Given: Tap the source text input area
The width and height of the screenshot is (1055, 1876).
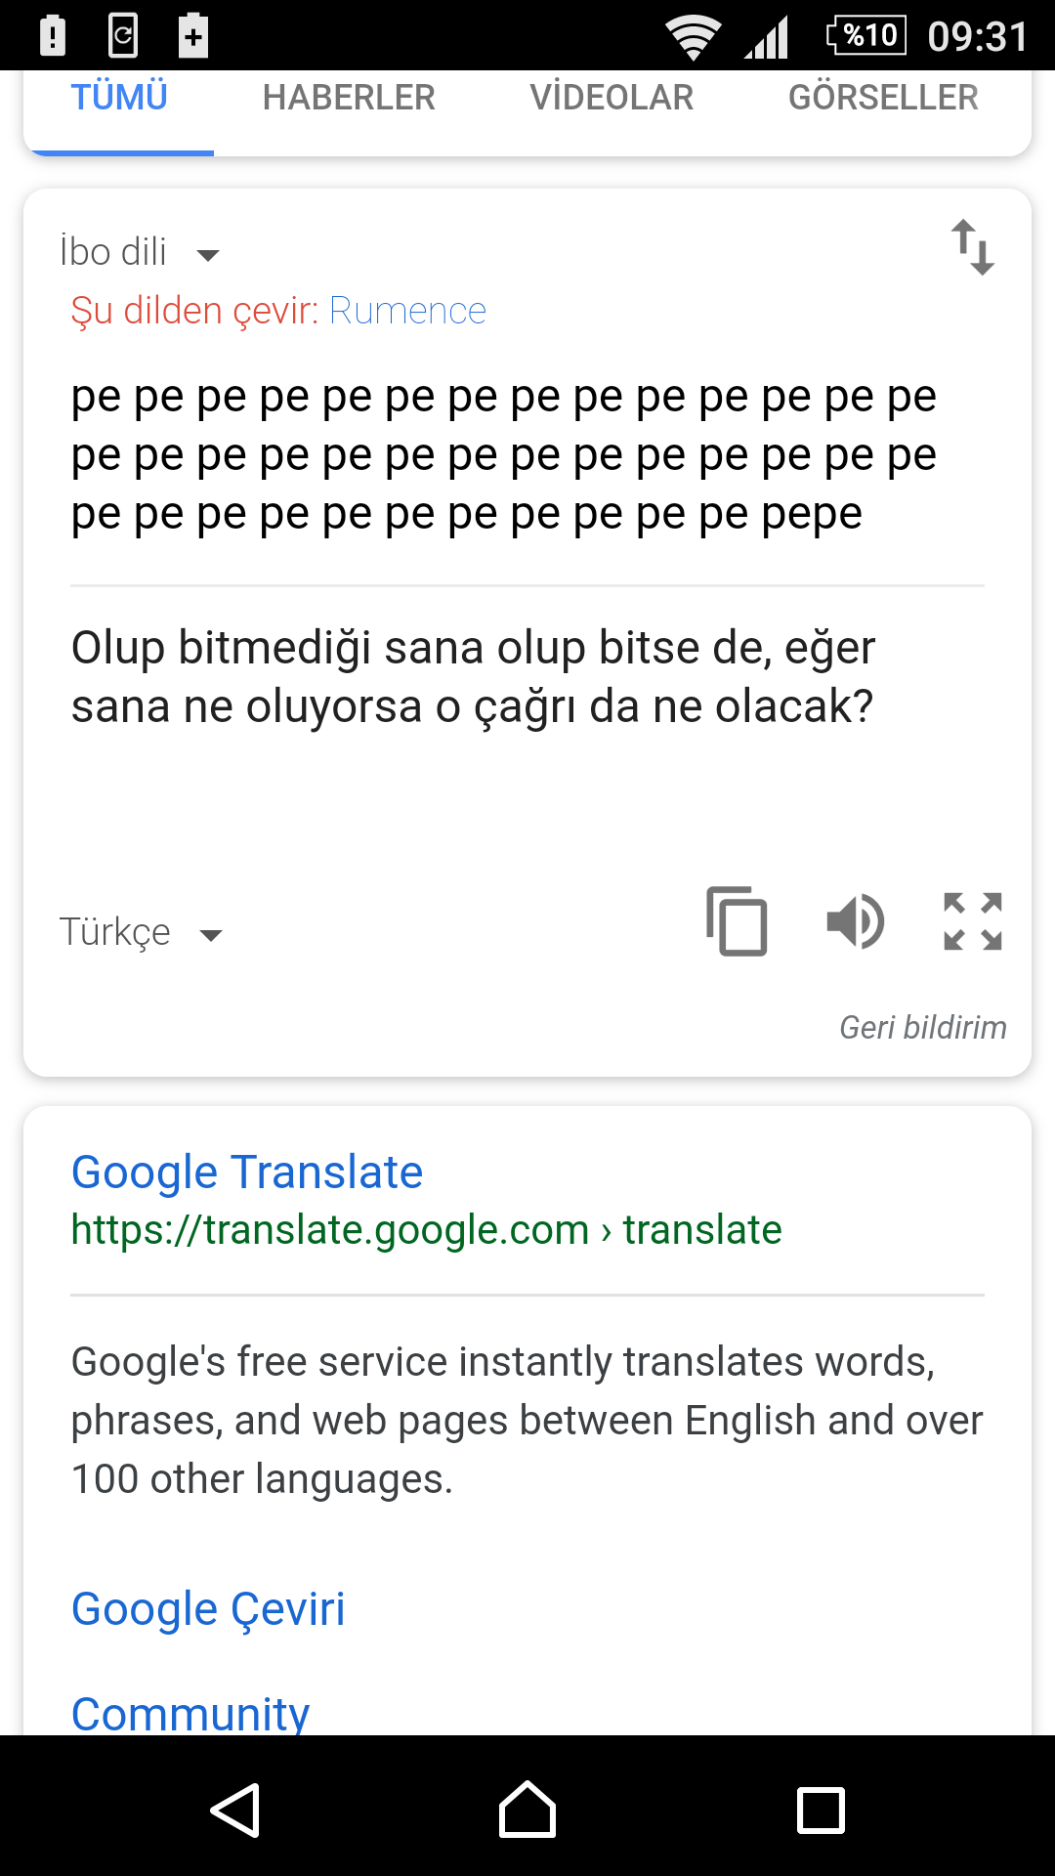Looking at the screenshot, I should [504, 455].
